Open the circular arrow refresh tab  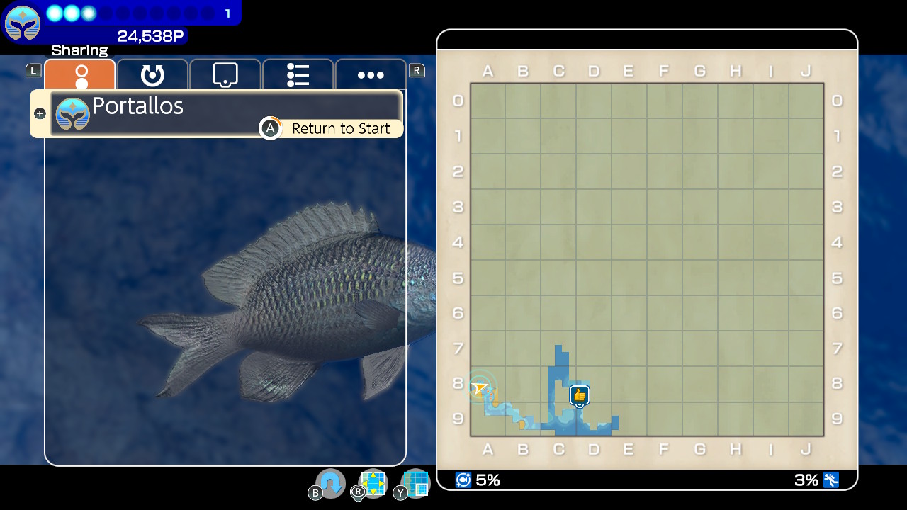click(152, 74)
